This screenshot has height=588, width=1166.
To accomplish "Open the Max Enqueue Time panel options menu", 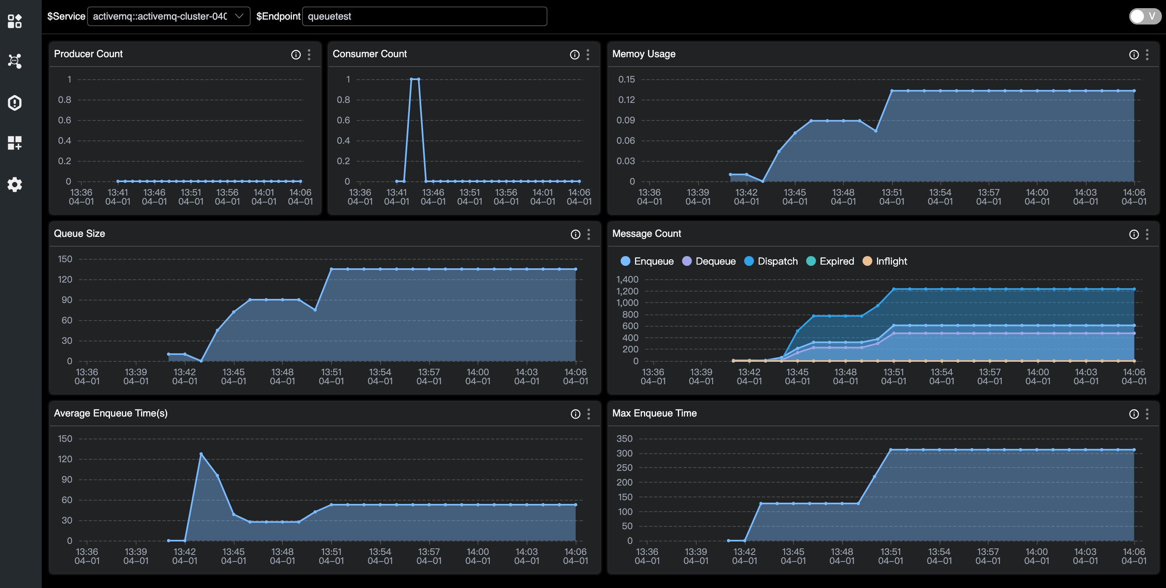I will [1148, 414].
